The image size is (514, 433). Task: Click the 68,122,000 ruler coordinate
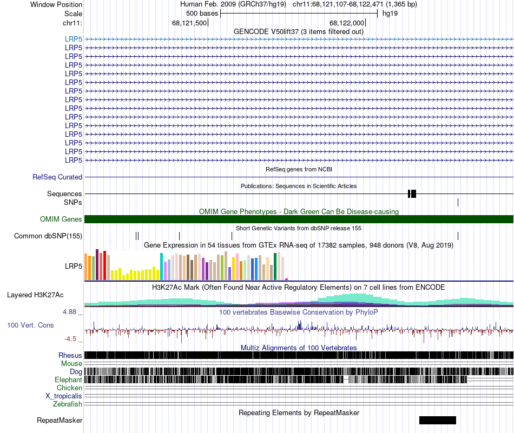[x=347, y=23]
